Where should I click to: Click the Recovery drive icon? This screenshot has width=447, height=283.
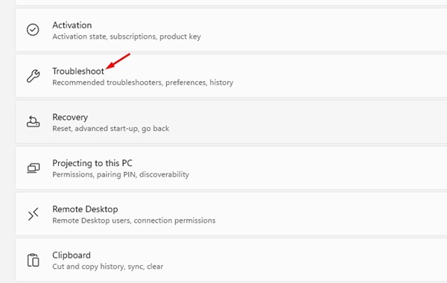coord(33,121)
